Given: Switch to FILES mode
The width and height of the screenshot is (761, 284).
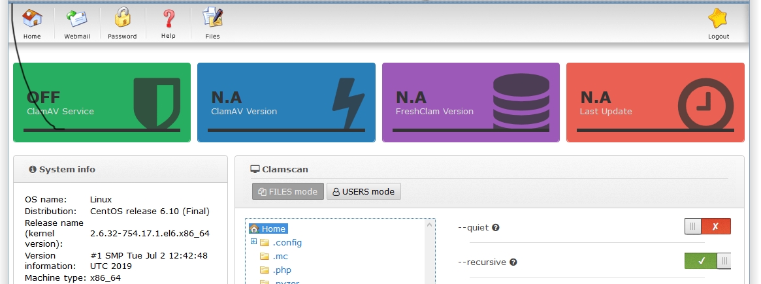Looking at the screenshot, I should coord(287,191).
